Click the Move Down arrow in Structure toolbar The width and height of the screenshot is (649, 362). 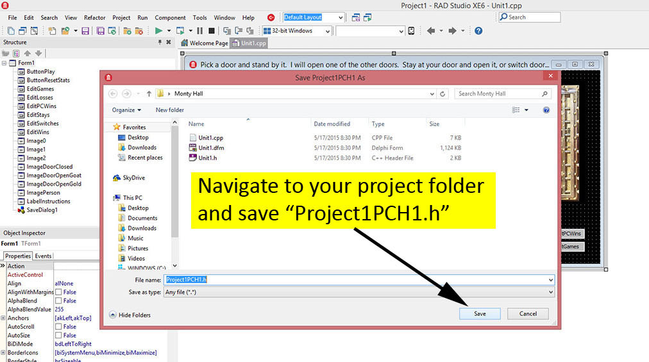point(38,53)
